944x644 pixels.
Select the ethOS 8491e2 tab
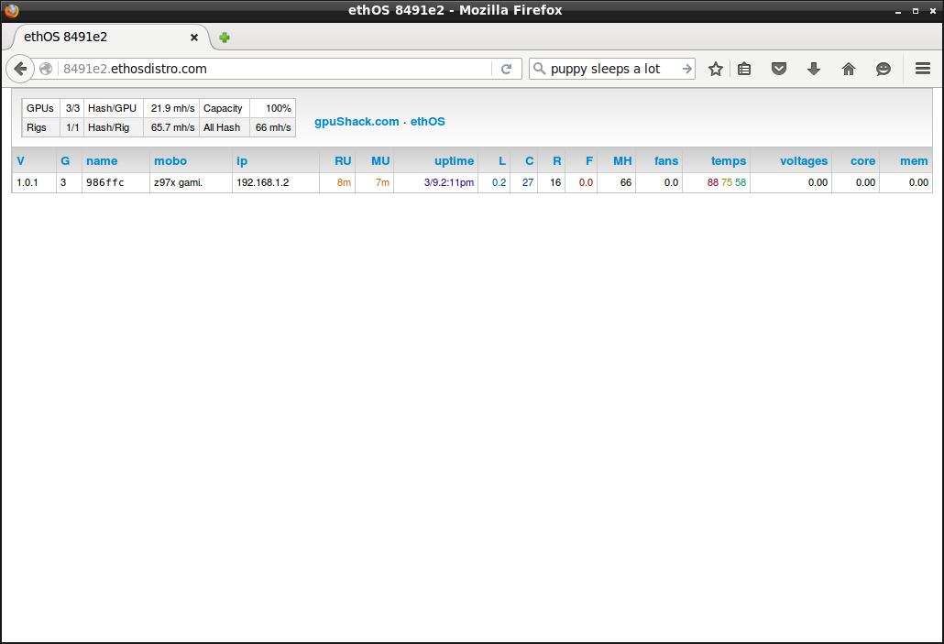(x=108, y=37)
